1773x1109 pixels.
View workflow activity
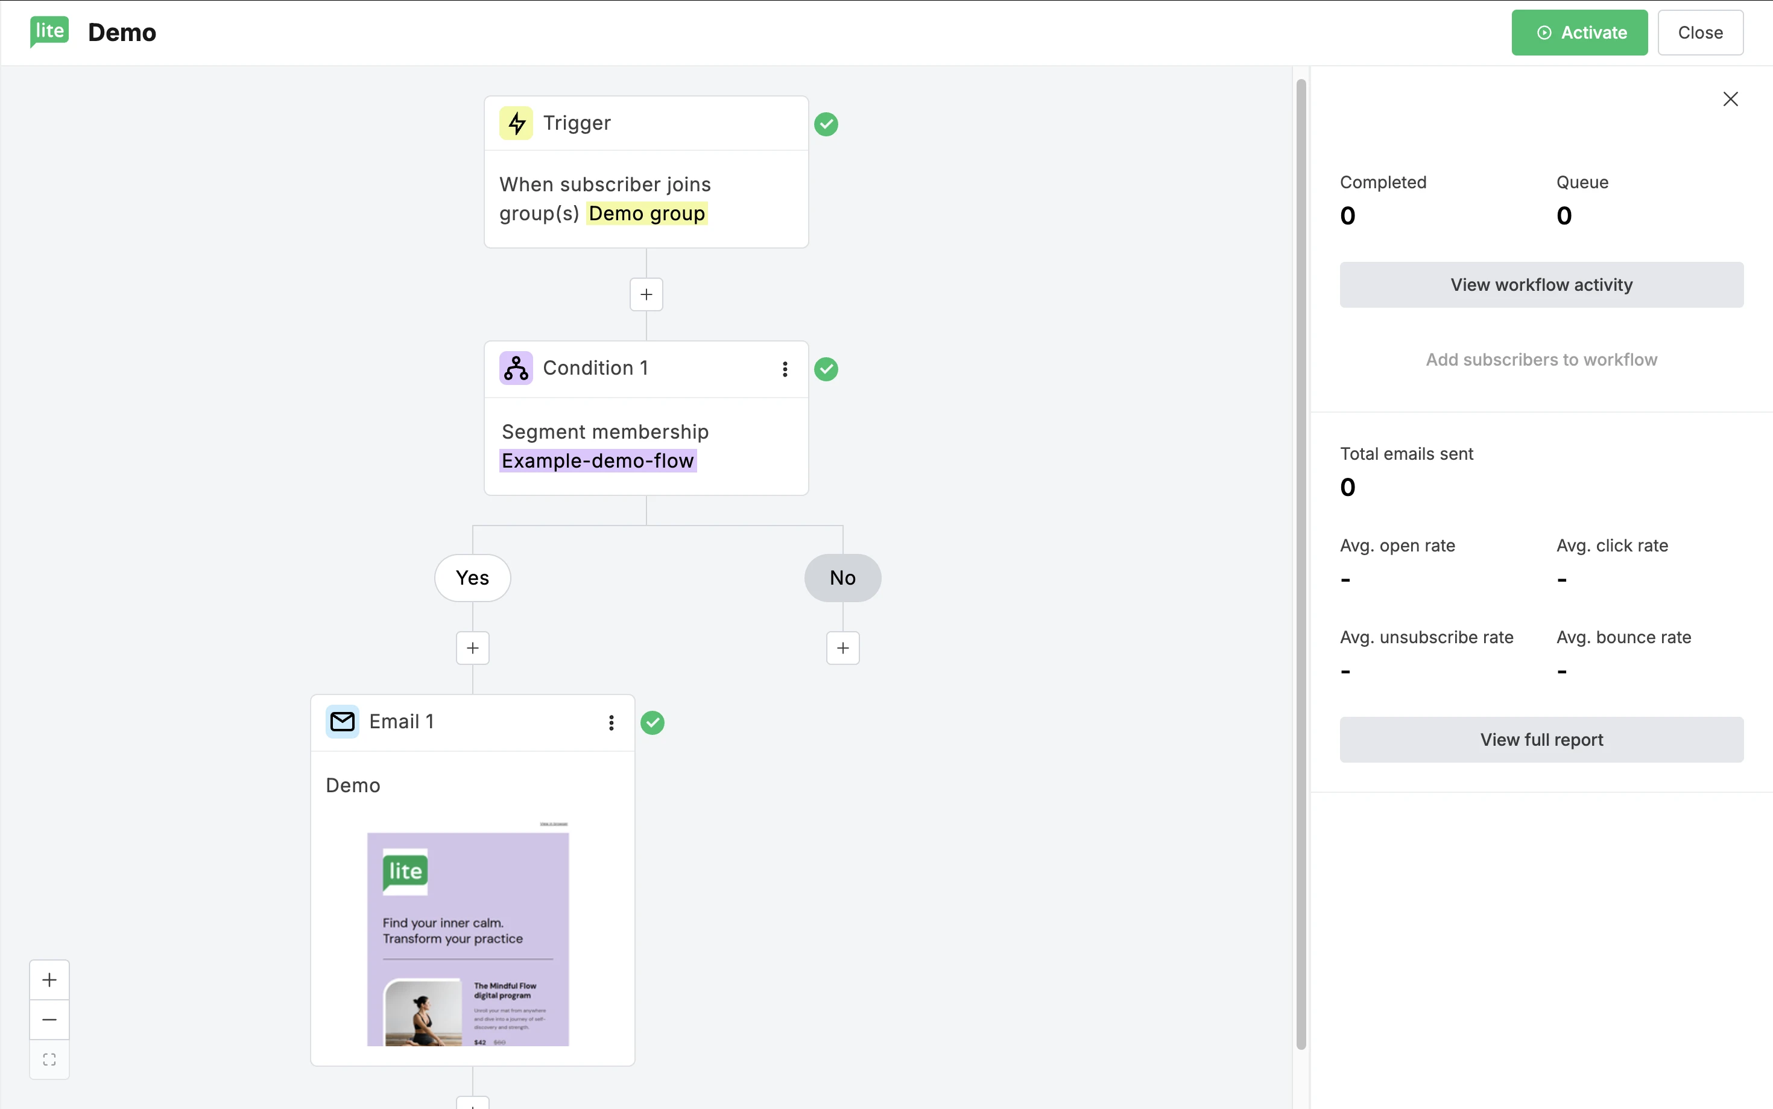[x=1541, y=285]
